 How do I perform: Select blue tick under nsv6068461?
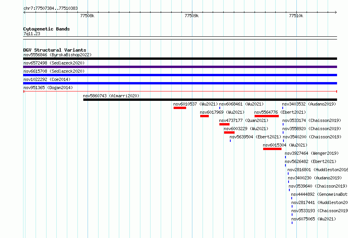pyautogui.click(x=220, y=108)
